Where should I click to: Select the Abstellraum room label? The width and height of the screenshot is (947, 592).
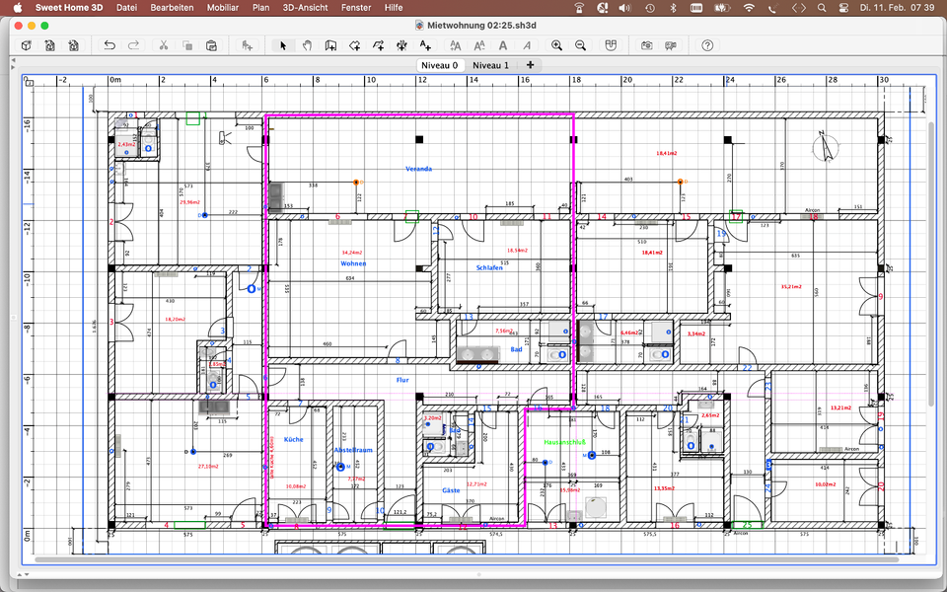(353, 450)
